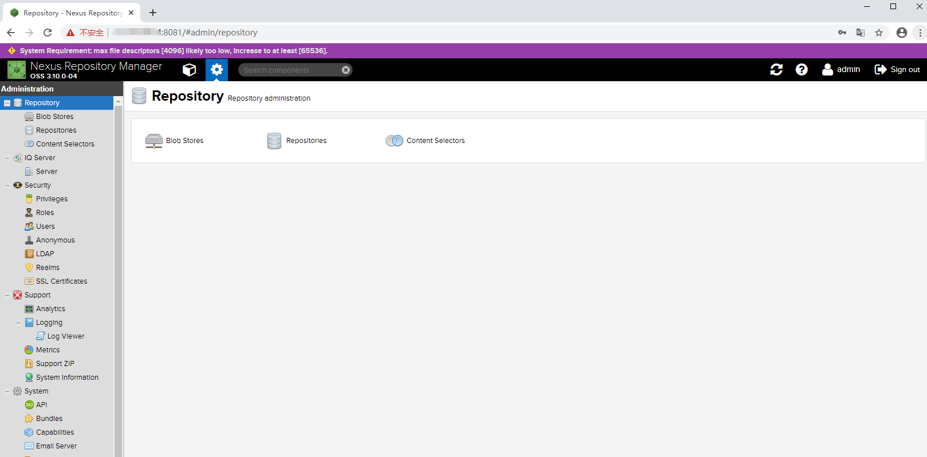Viewport: 927px width, 457px height.
Task: Open SSL Certificates
Action: click(x=56, y=281)
